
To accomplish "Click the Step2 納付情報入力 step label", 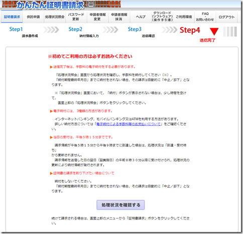I will tap(83, 32).
